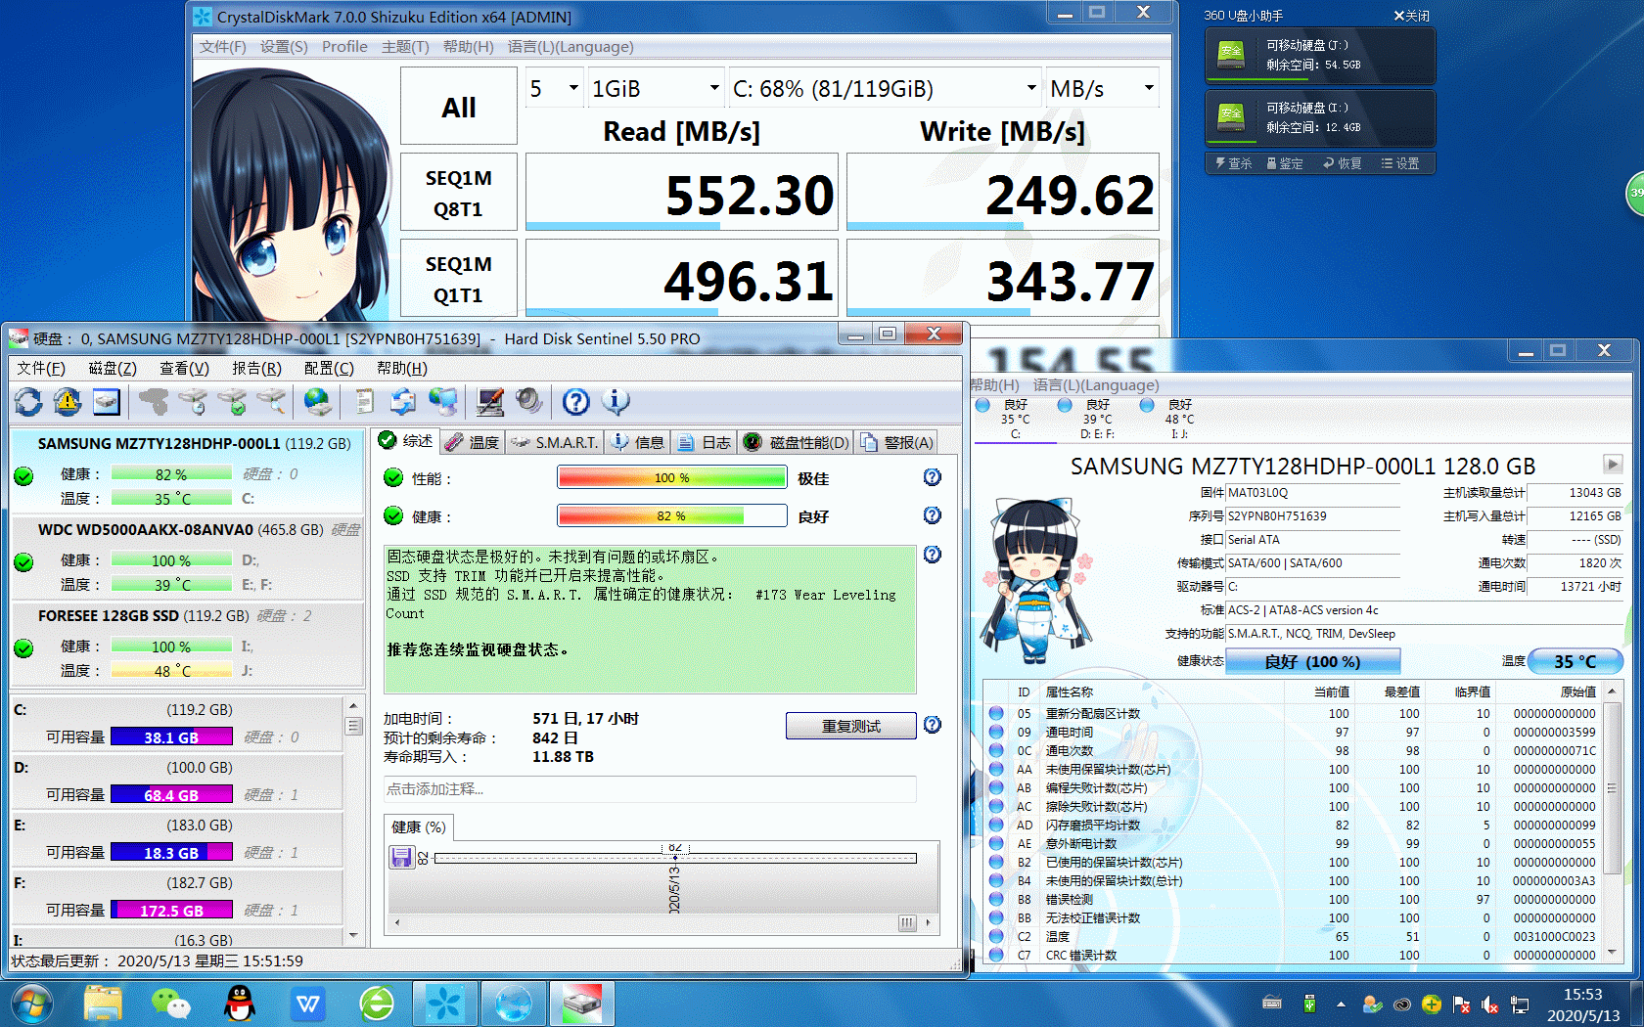Click 恢复 in 360 U盘小助手
The width and height of the screenshot is (1644, 1027).
point(1343,163)
